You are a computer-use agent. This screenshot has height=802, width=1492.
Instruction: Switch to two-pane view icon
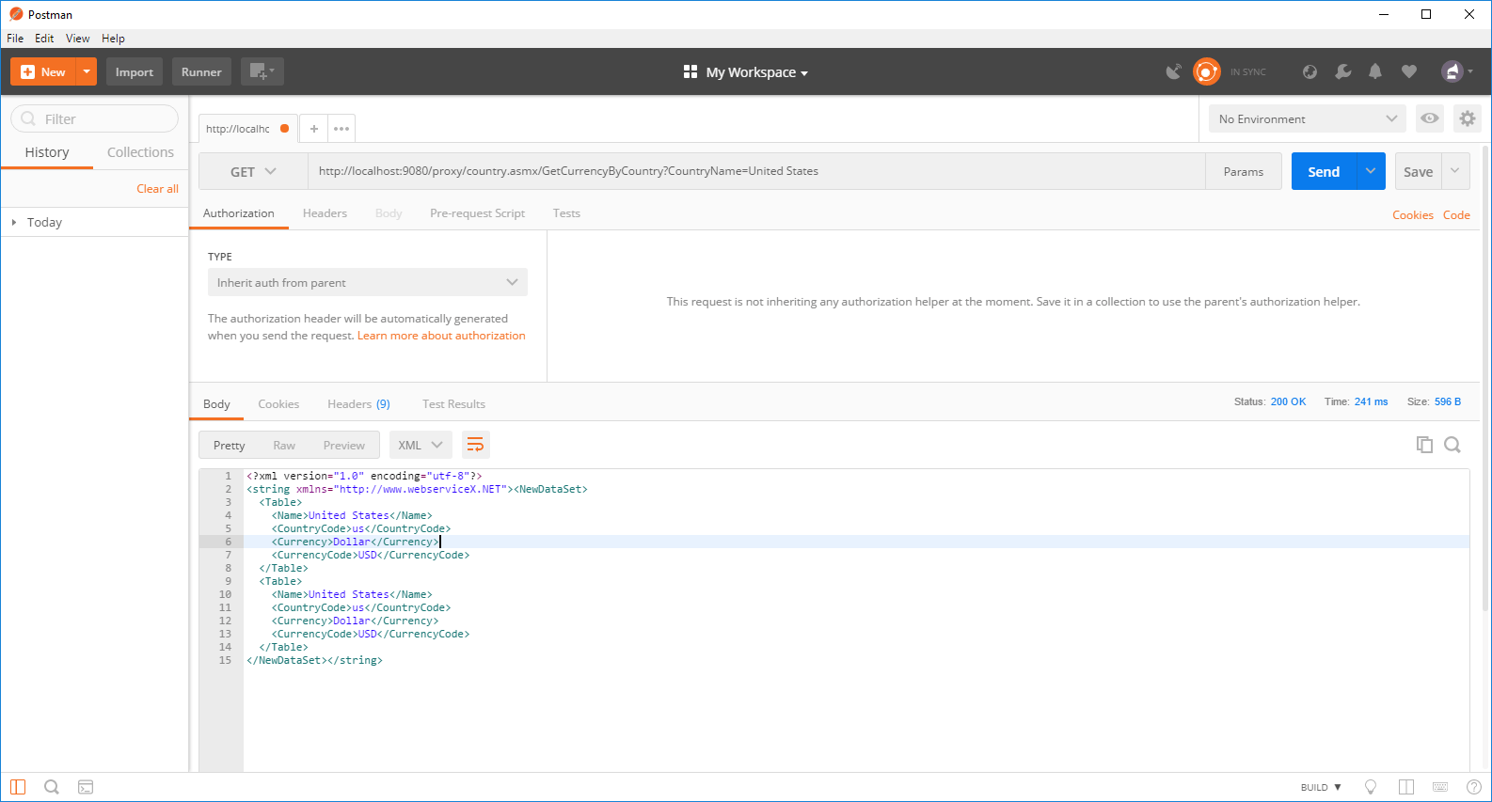pos(1406,787)
